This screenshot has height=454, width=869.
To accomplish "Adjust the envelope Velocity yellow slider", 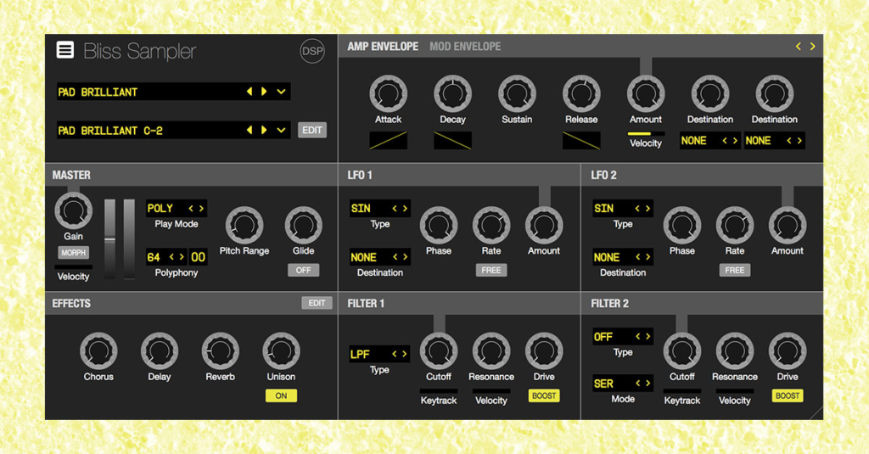I will coord(645,133).
